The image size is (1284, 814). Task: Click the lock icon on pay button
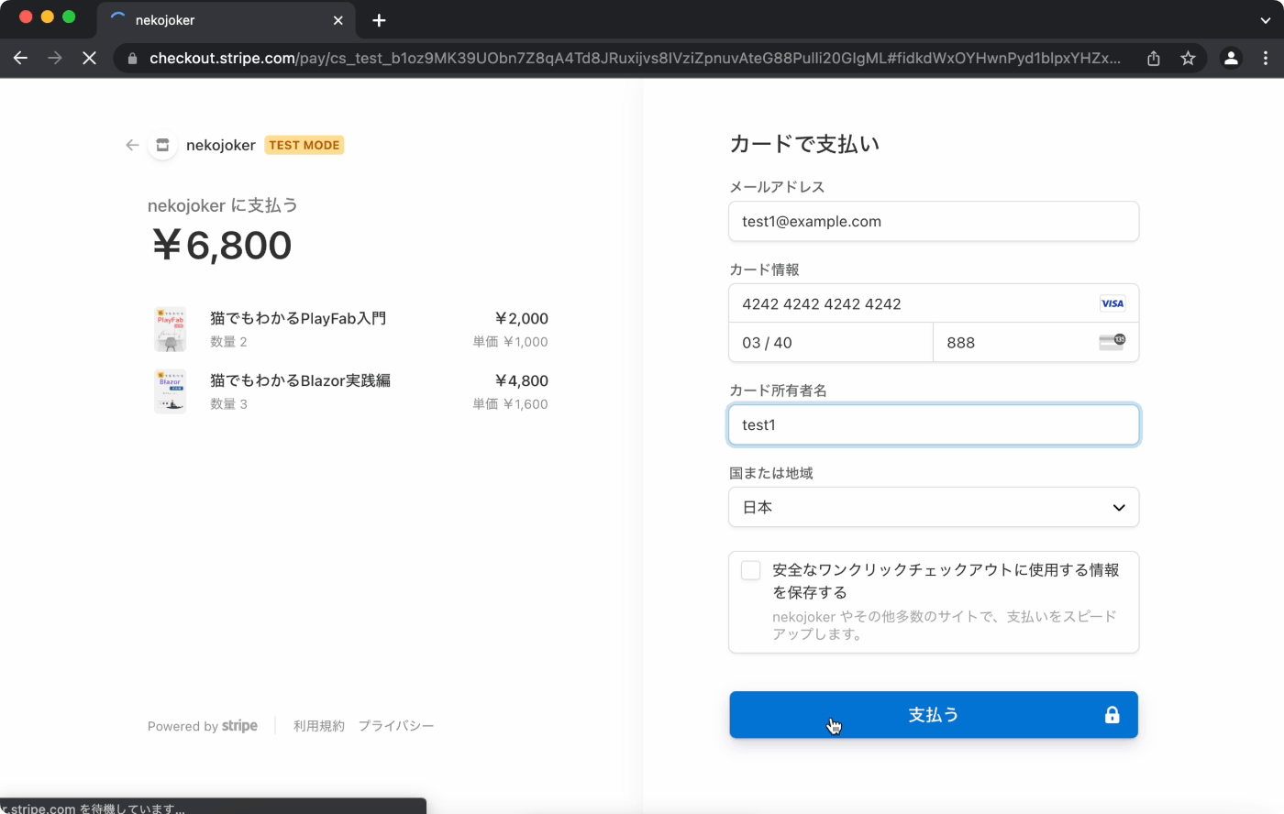tap(1112, 715)
